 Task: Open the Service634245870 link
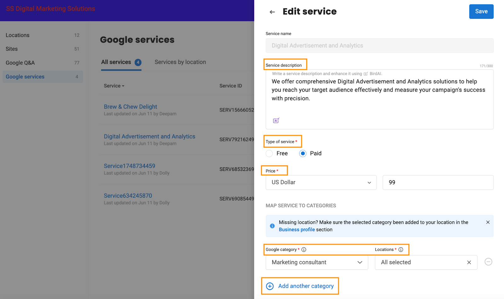[128, 196]
